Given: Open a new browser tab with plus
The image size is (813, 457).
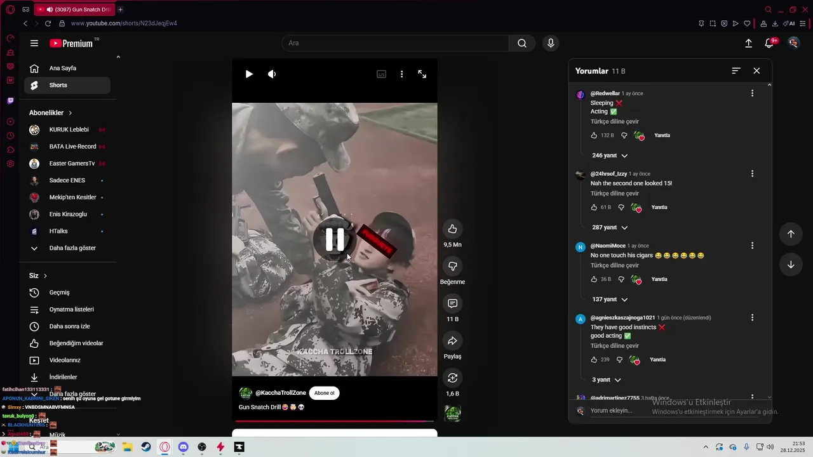Looking at the screenshot, I should tap(121, 10).
